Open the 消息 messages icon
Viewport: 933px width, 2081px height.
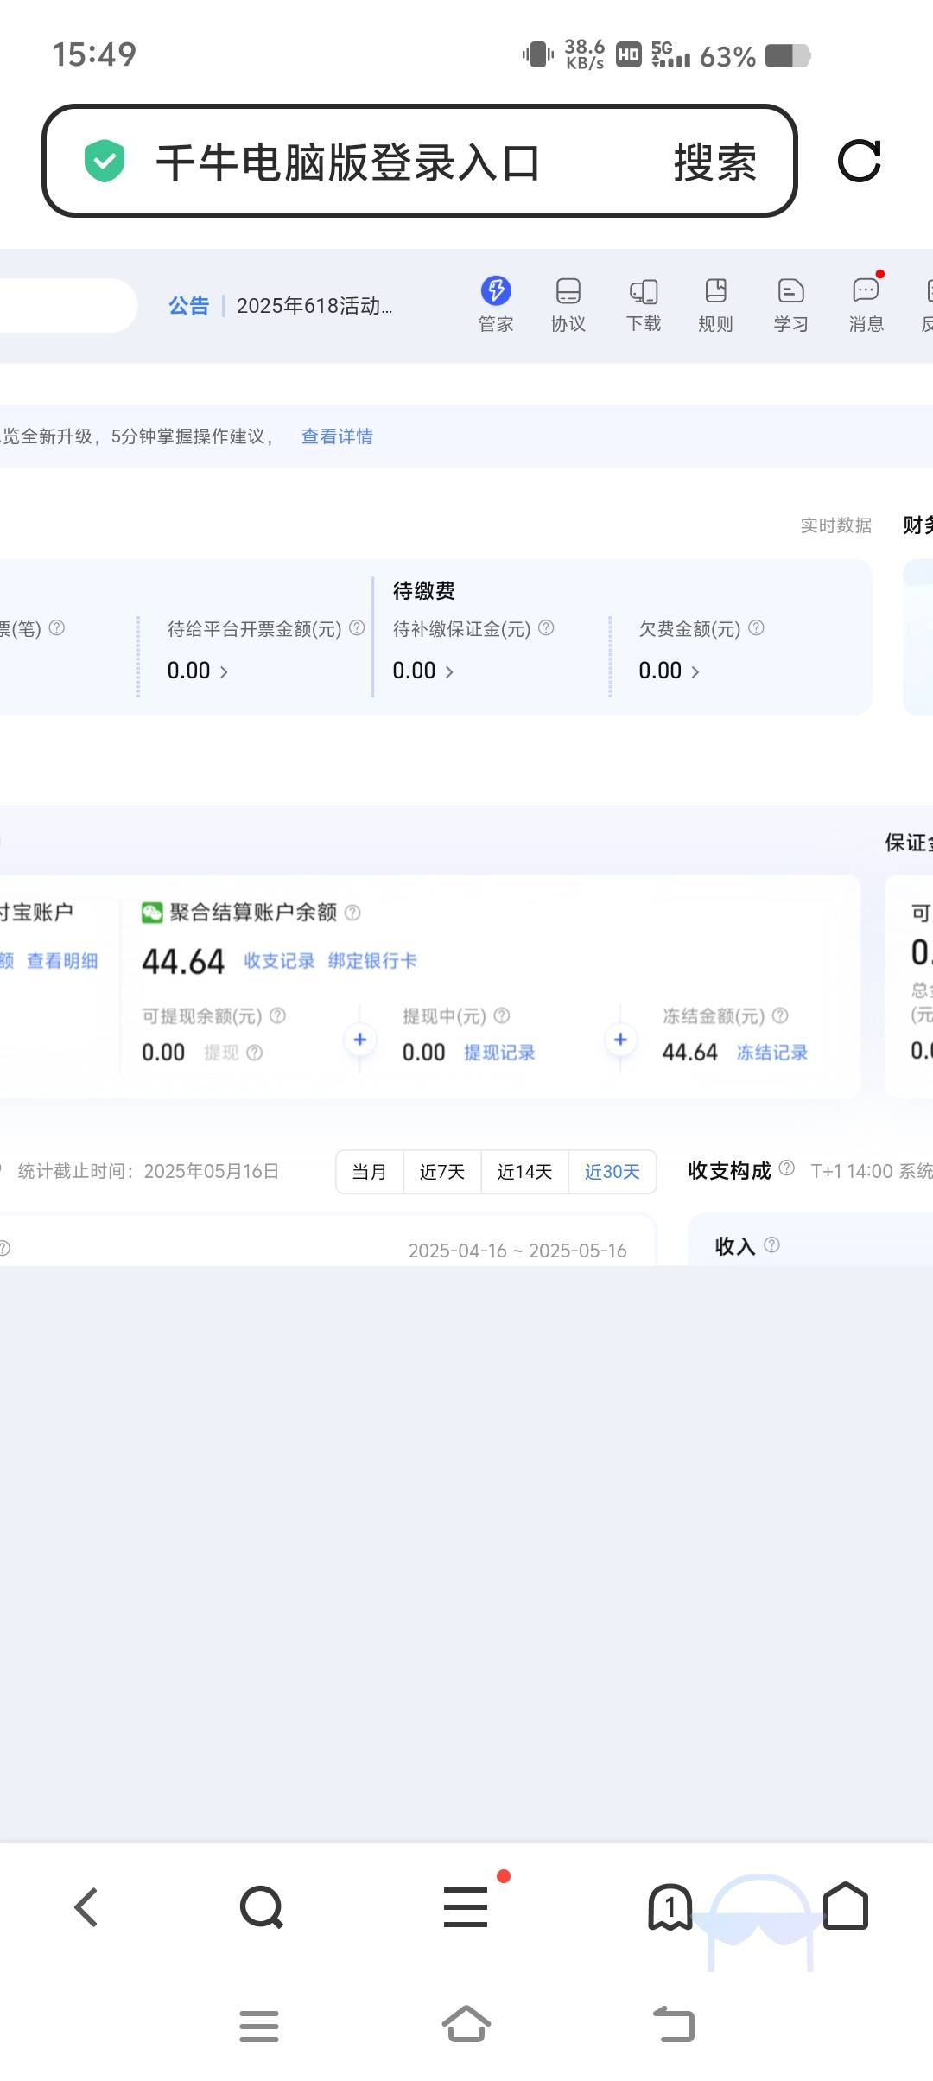(866, 303)
